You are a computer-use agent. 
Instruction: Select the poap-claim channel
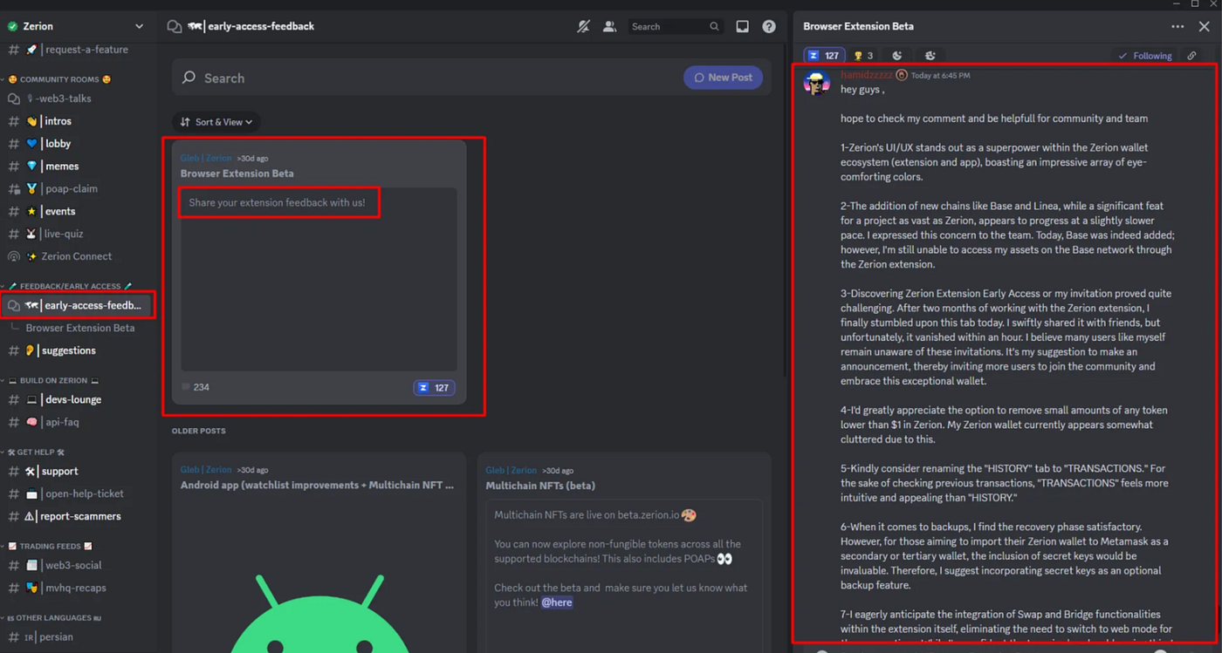(78, 189)
